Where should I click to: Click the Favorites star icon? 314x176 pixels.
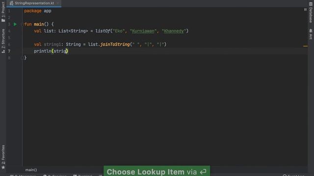coord(3,167)
